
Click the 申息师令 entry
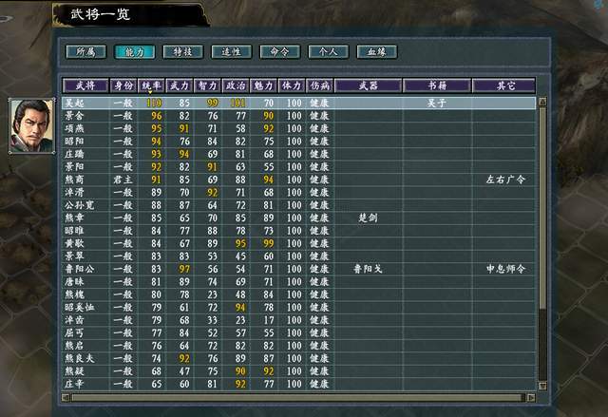click(x=505, y=269)
